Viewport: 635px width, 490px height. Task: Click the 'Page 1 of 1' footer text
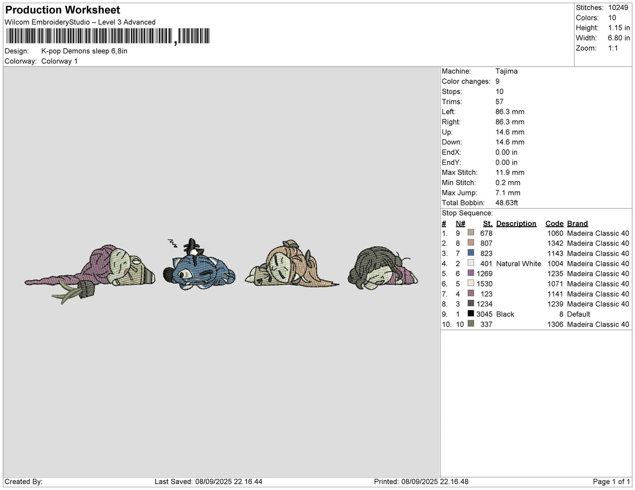click(x=612, y=482)
